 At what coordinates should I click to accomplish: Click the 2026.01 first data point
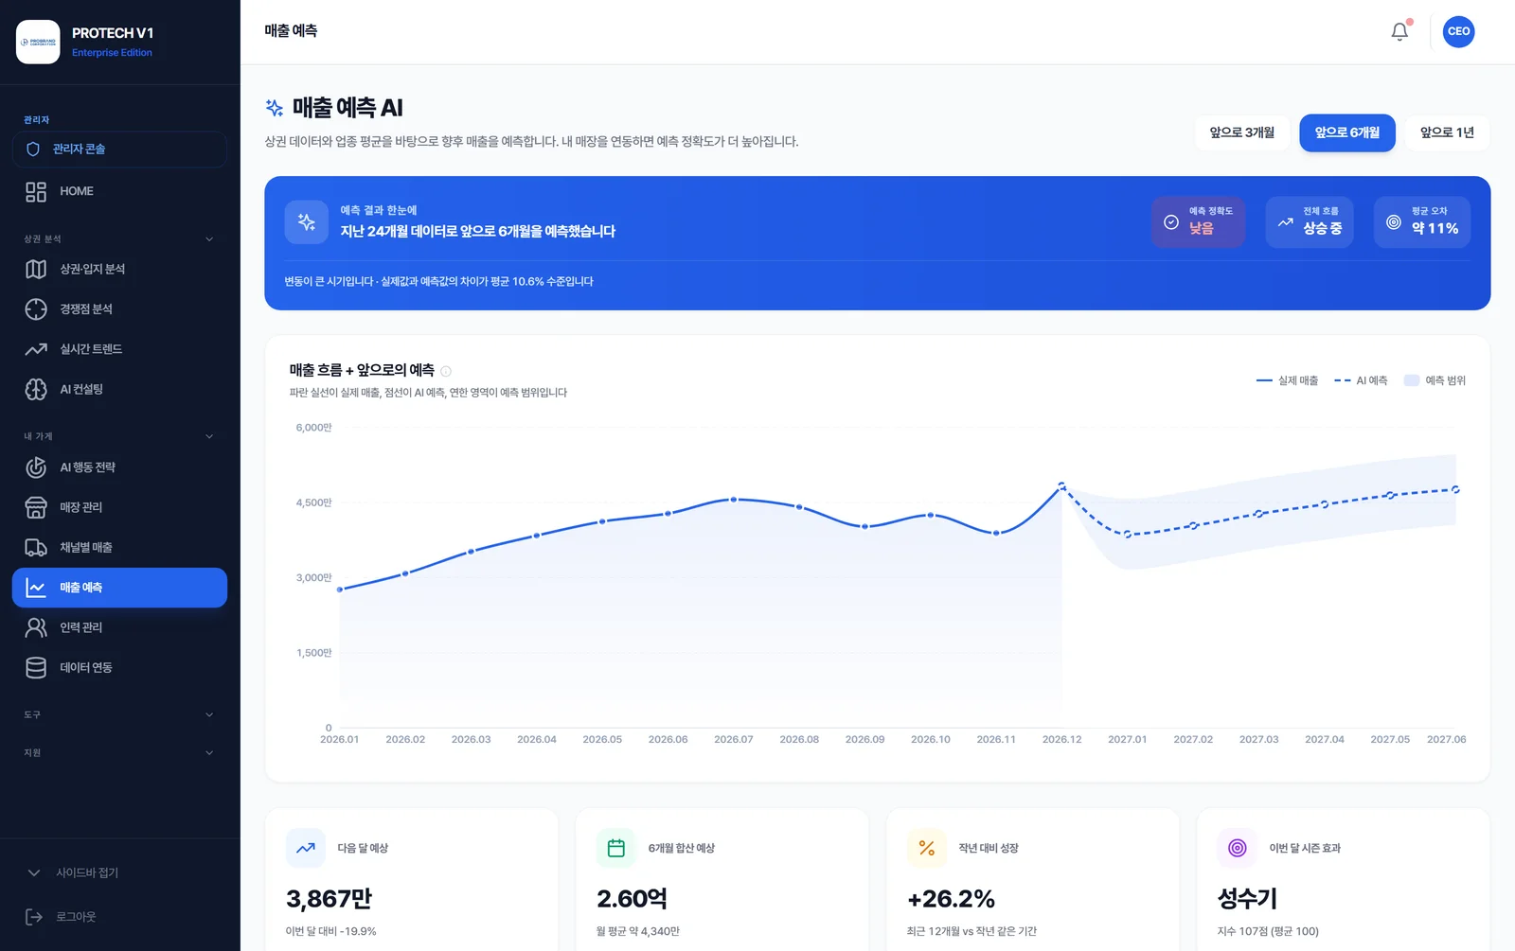(x=340, y=590)
